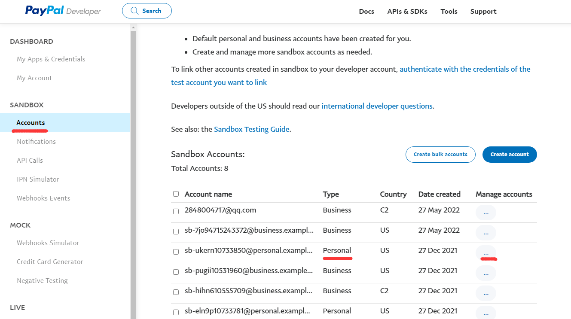
Task: Open Support in the top navigation
Action: point(483,12)
